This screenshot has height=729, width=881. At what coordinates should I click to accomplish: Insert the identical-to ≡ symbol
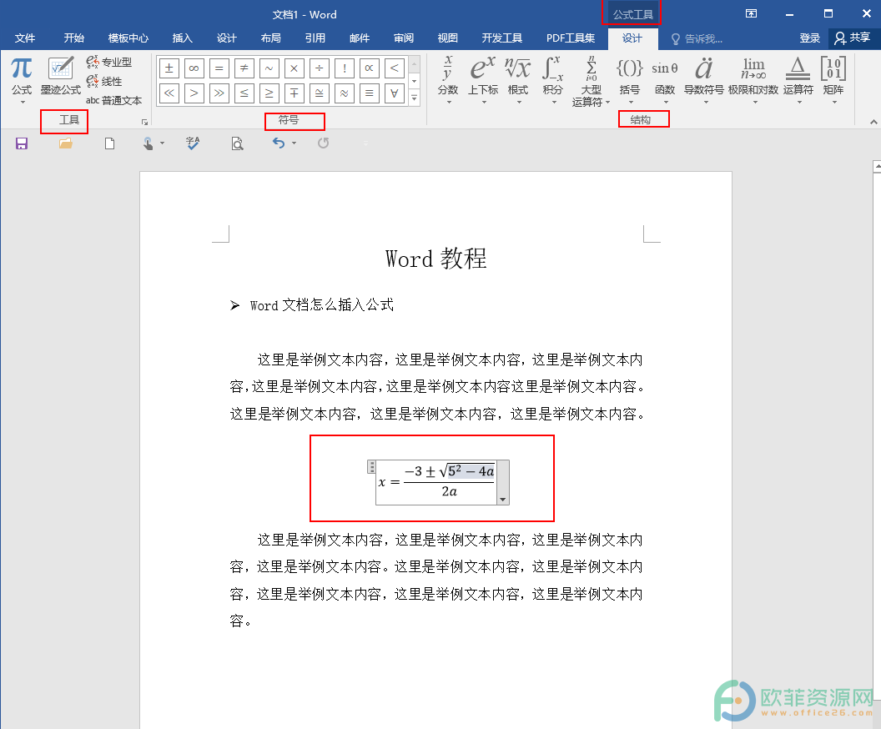[x=369, y=93]
